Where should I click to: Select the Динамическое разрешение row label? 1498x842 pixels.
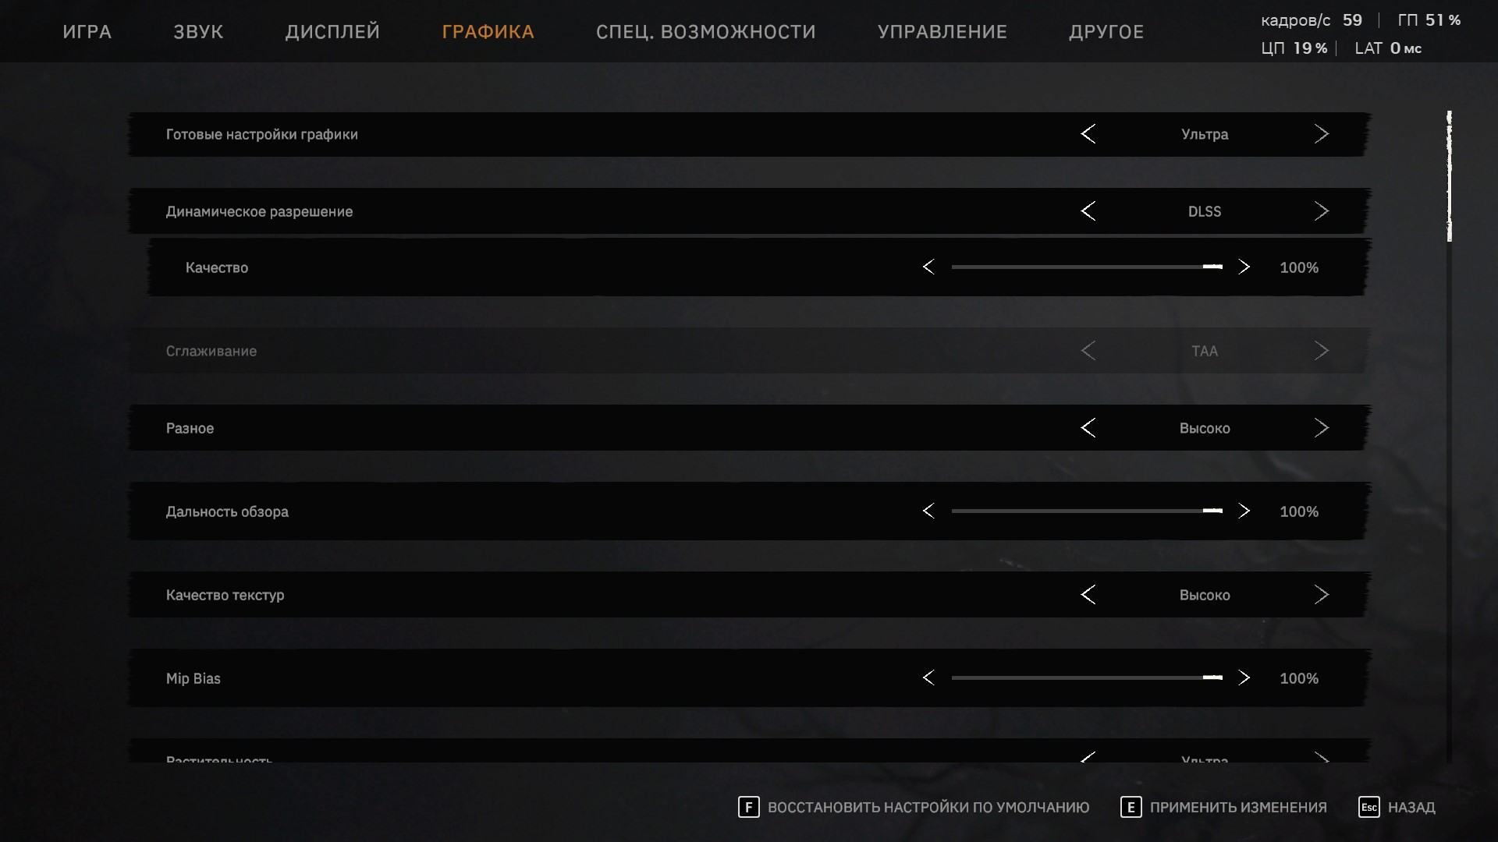coord(259,211)
